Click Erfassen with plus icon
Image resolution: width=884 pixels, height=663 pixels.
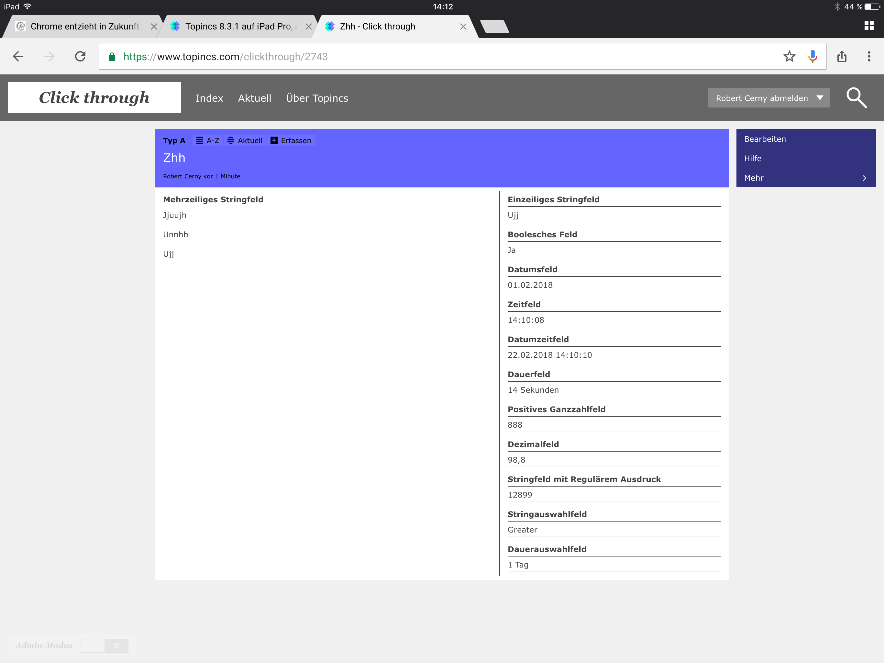pyautogui.click(x=291, y=140)
